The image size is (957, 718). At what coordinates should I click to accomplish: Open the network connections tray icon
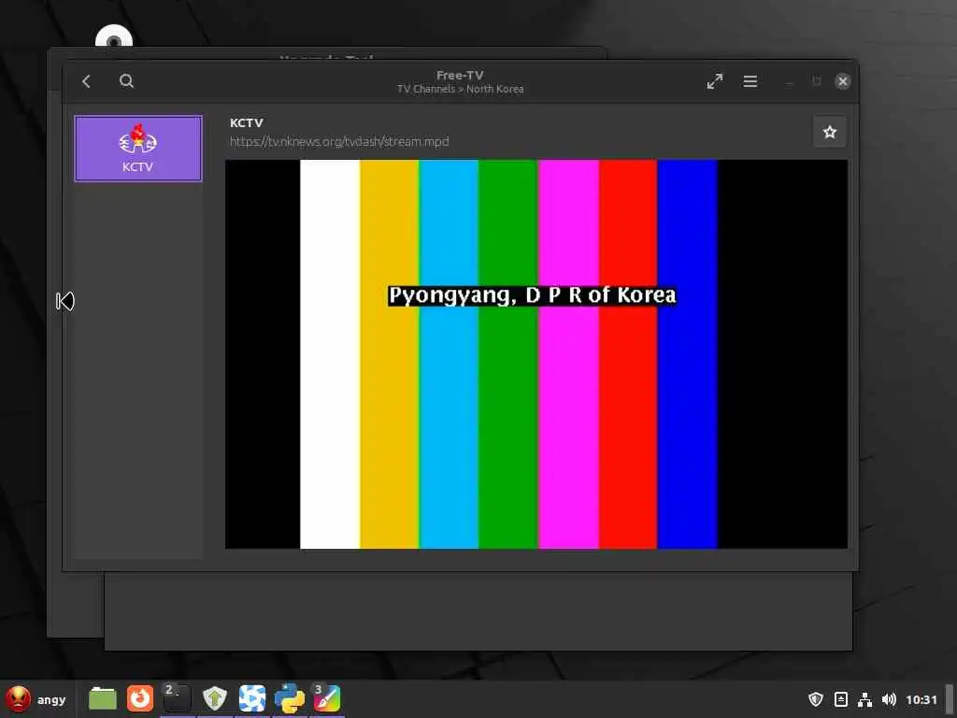coord(864,699)
